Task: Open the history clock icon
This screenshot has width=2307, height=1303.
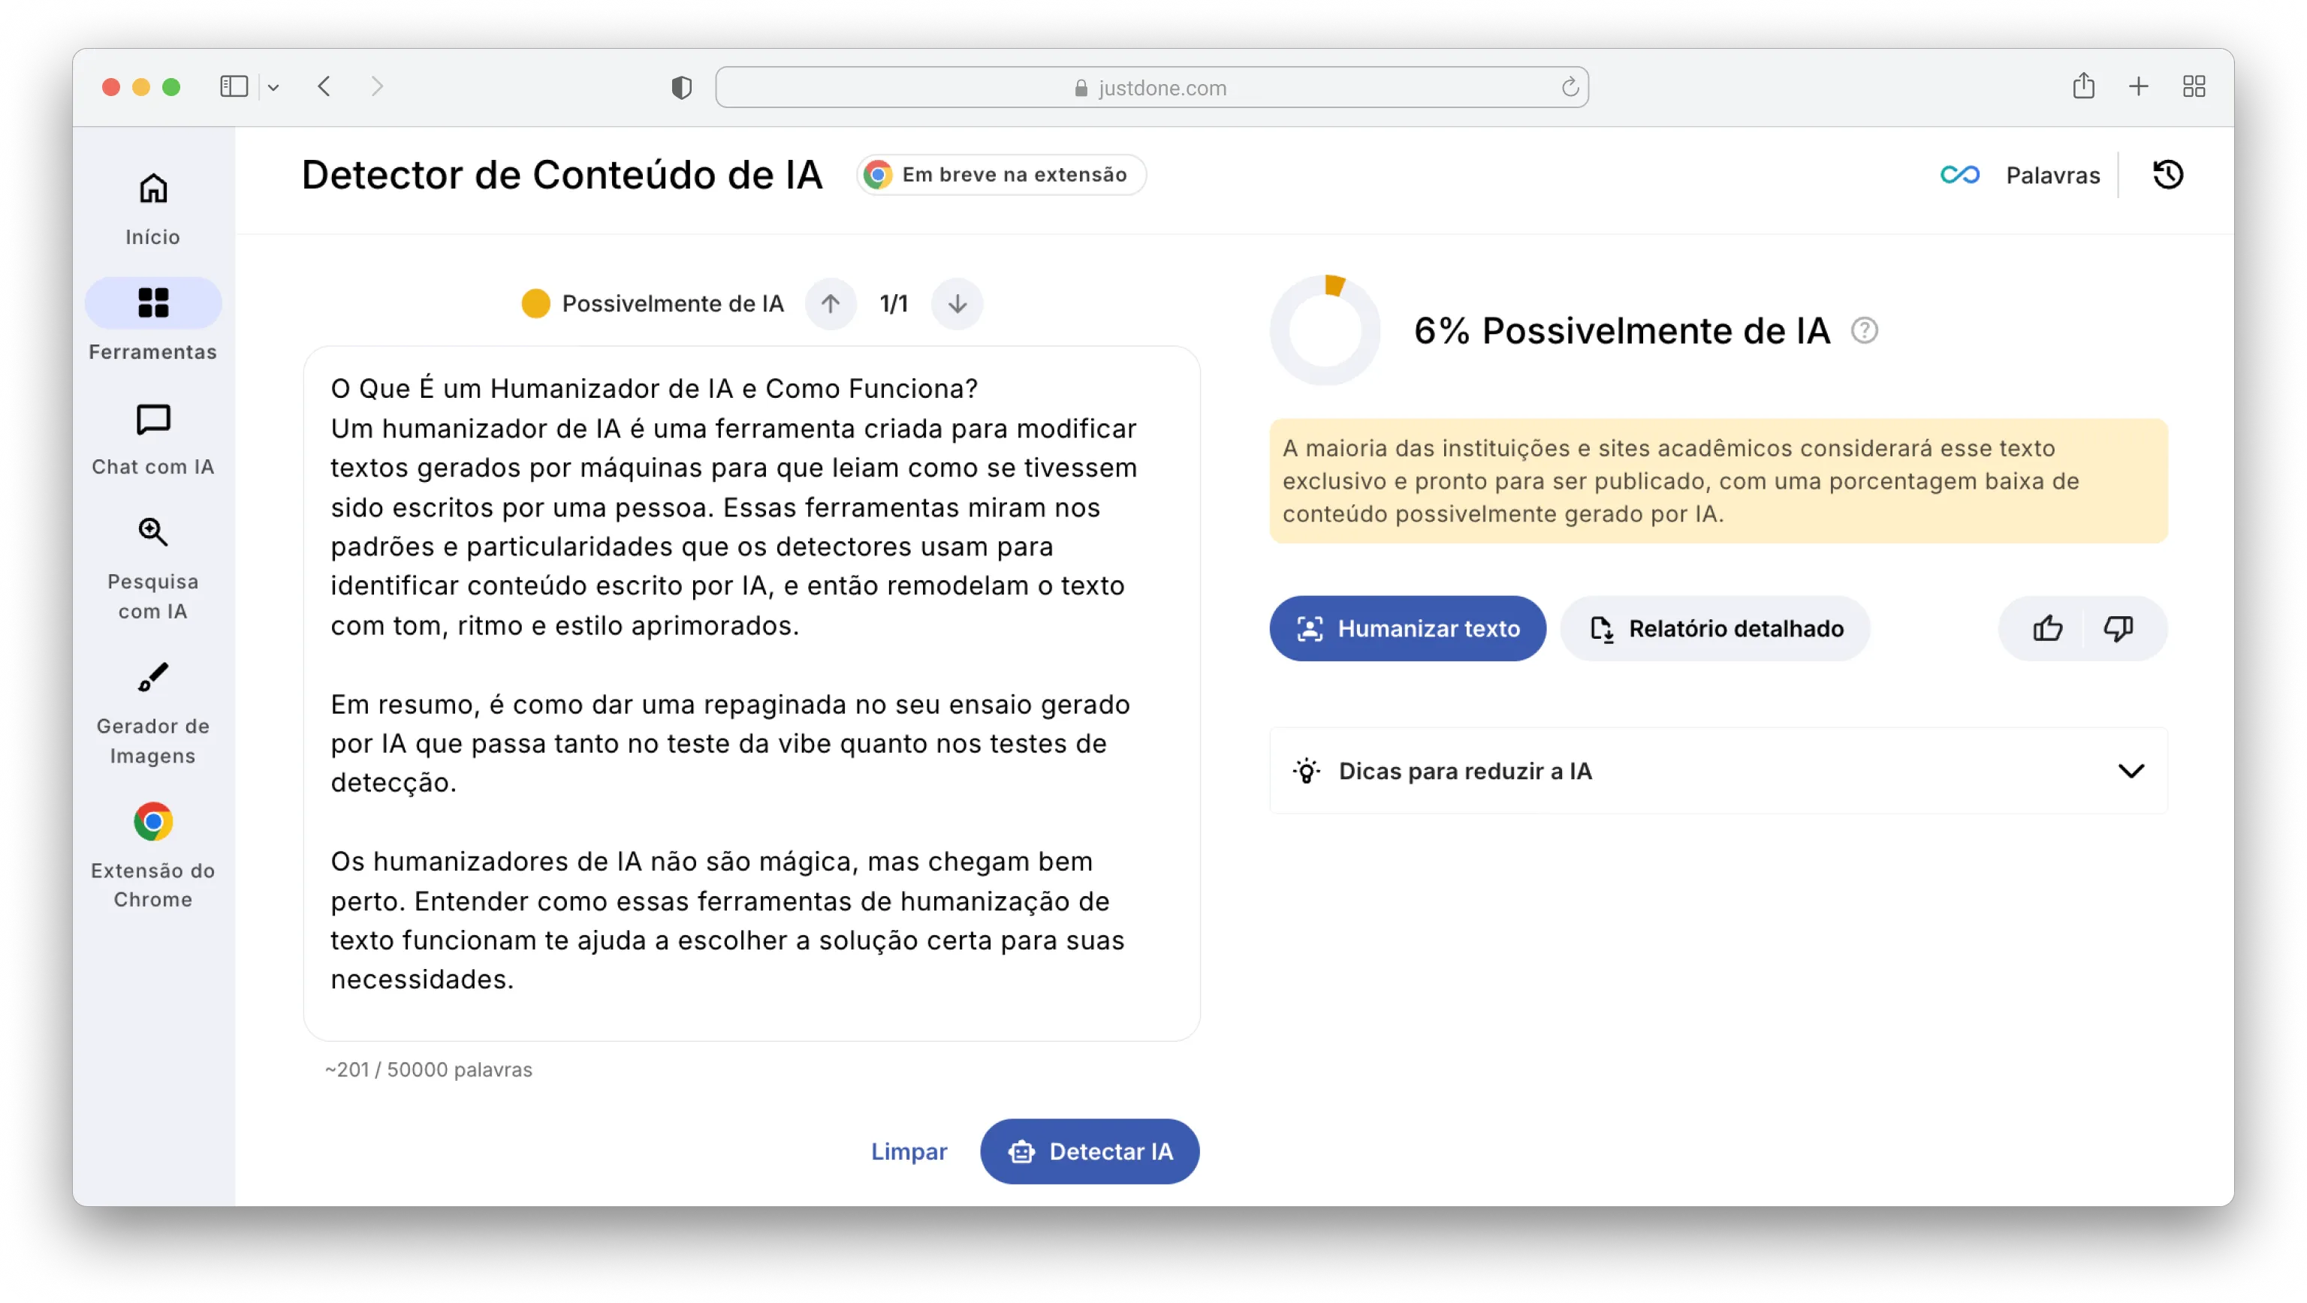Action: tap(2167, 174)
